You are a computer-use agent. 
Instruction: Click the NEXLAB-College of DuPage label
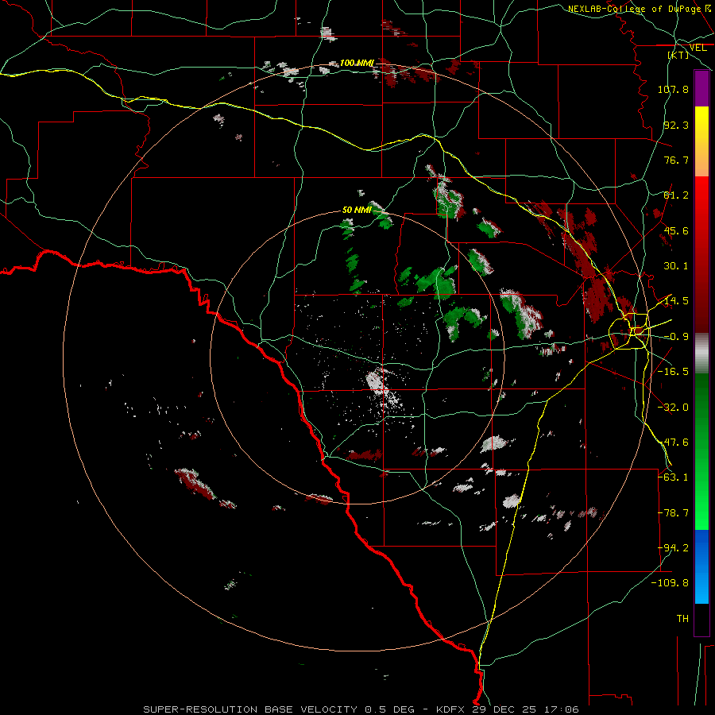[635, 9]
